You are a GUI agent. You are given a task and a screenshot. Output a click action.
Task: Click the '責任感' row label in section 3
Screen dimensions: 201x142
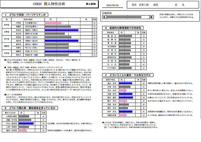[112, 43]
